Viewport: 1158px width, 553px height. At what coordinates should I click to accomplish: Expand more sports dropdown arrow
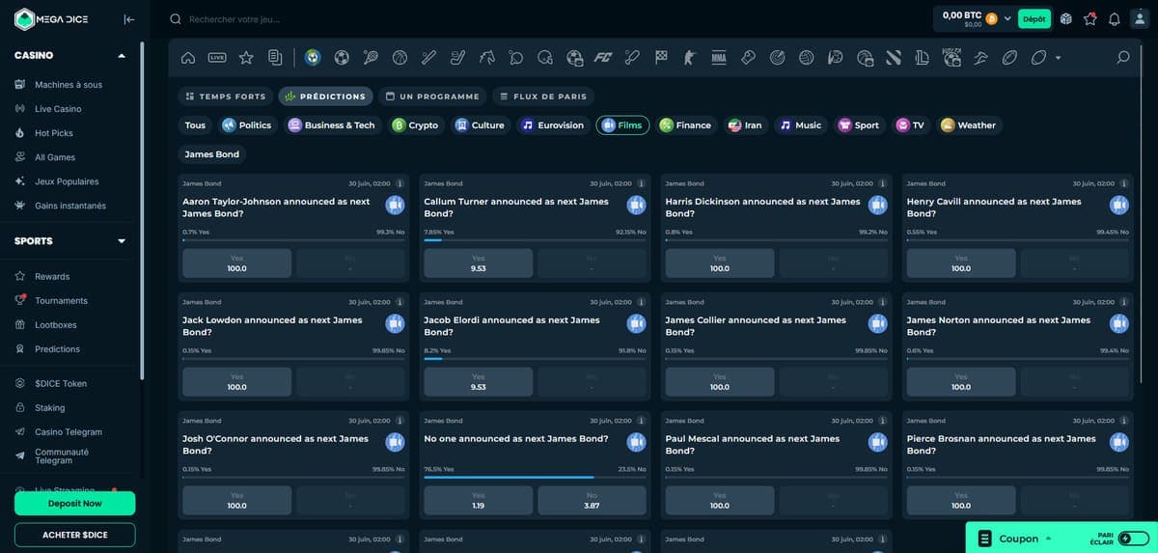(1058, 58)
